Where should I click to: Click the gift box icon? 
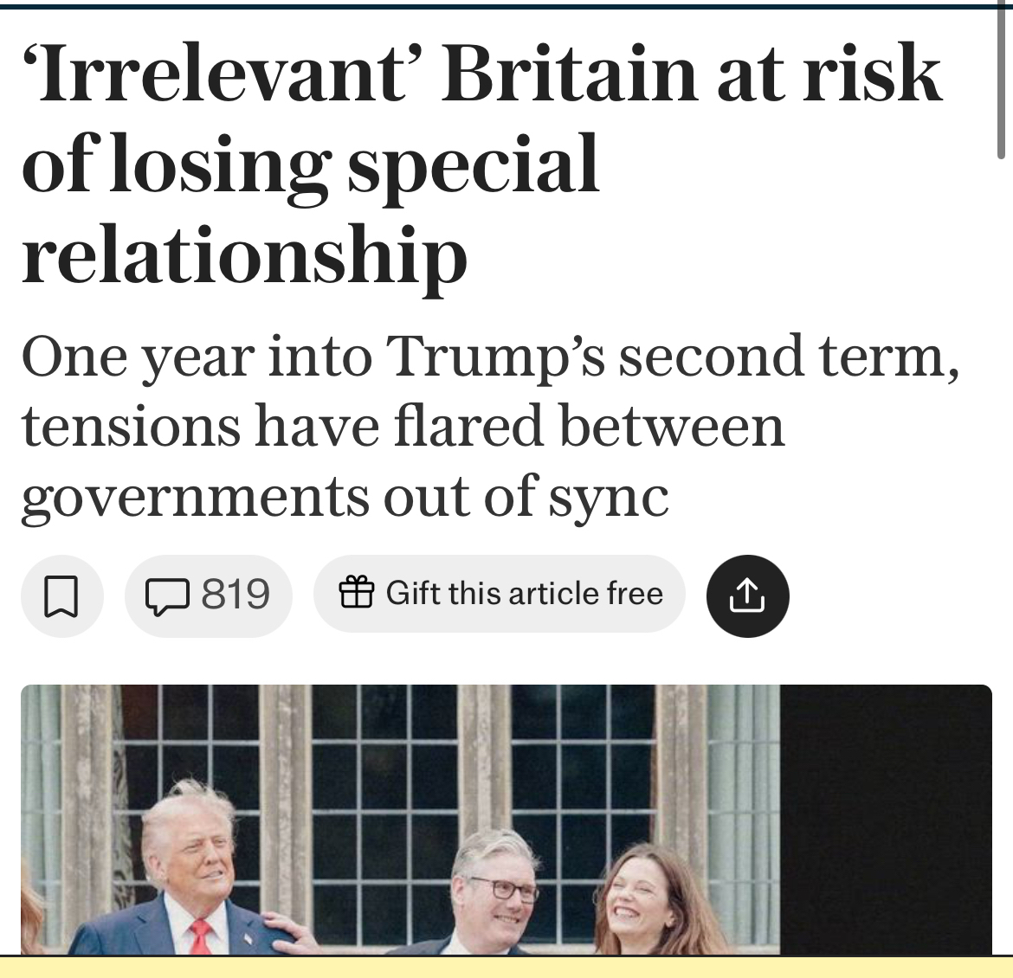(357, 593)
